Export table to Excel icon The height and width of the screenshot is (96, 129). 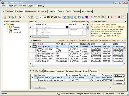coord(68,17)
